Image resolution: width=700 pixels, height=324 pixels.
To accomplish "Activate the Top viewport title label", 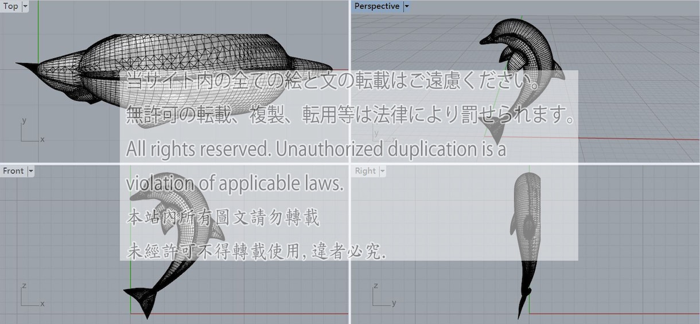I will click(10, 6).
